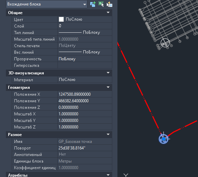Collapse the Геометрия section
This screenshot has width=198, height=177.
[x=108, y=87]
